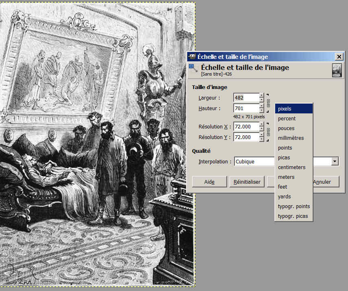This screenshot has height=291, width=348.
Task: Open the Interpolation dropdown arrow
Action: pyautogui.click(x=335, y=161)
